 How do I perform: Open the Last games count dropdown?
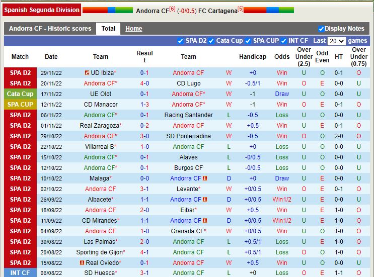tap(336, 41)
